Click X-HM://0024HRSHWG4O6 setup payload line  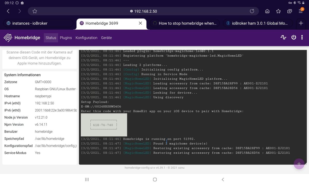101,106
